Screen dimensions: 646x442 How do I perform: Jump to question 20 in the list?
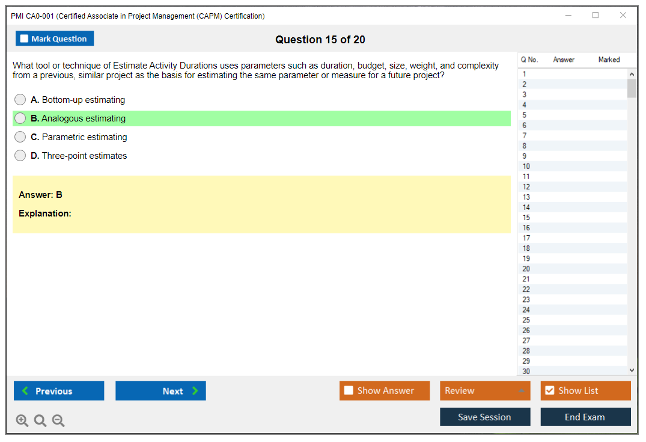coord(526,269)
